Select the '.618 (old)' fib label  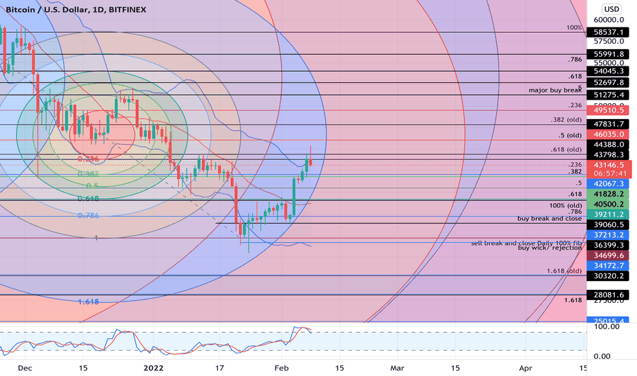pos(566,150)
